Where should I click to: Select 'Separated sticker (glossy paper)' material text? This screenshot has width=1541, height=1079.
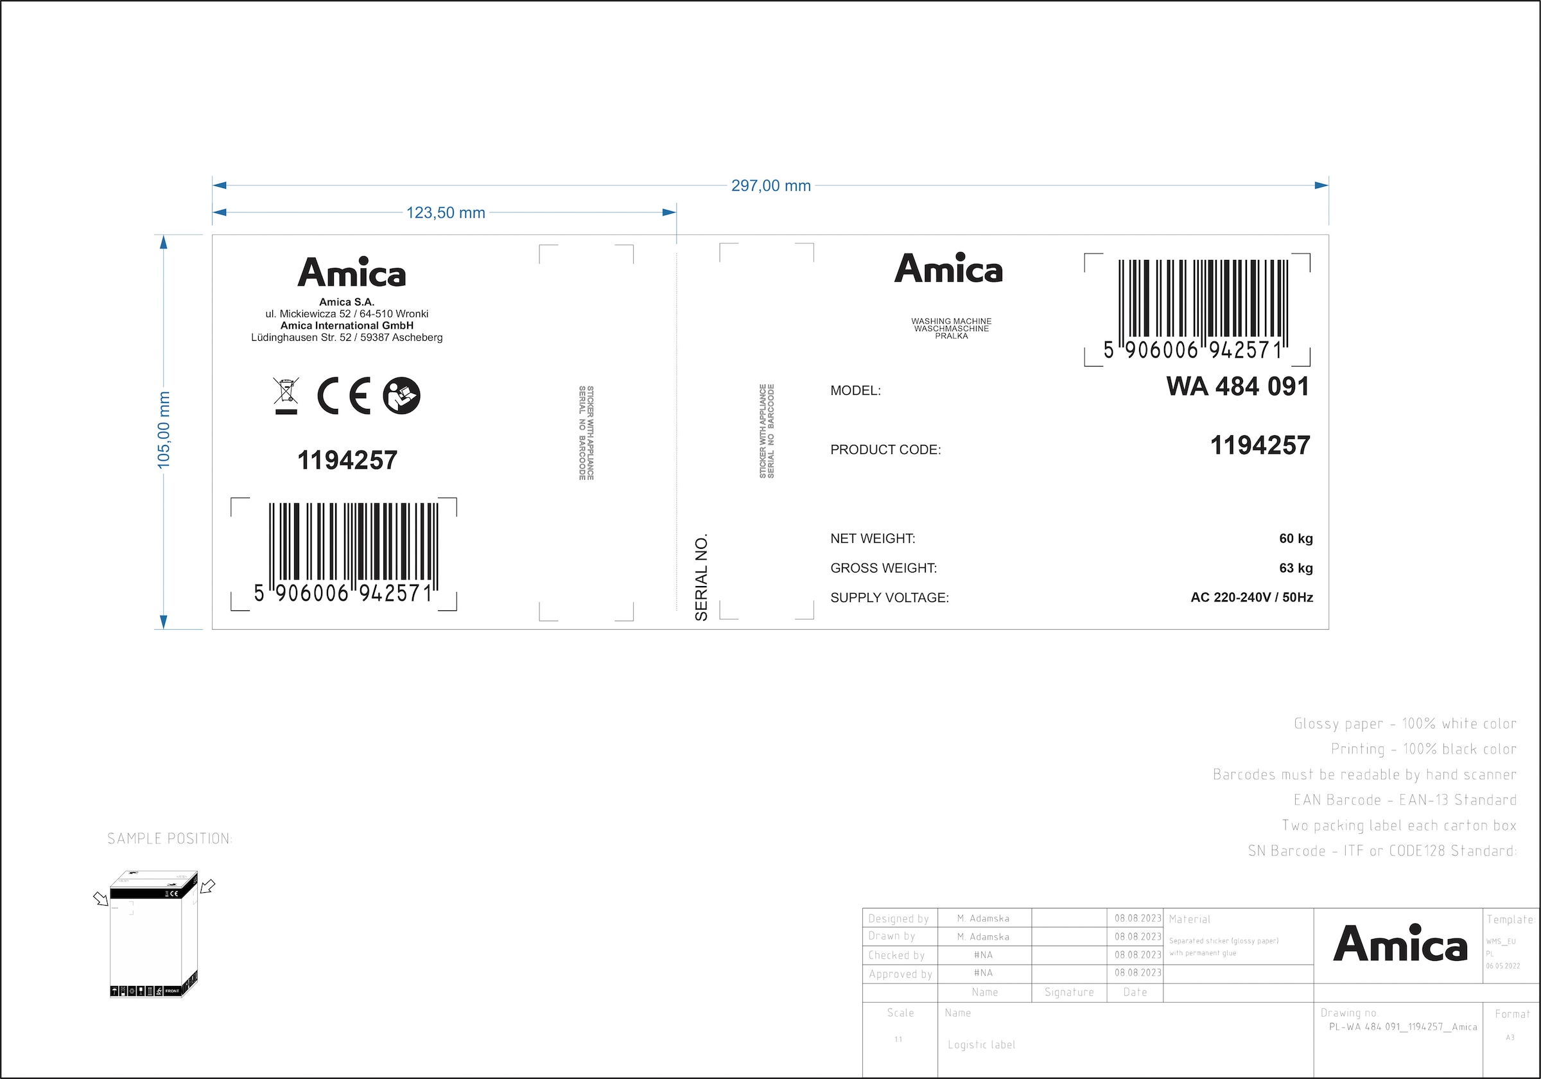point(1224,941)
